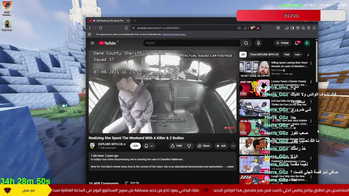Image resolution: width=349 pixels, height=196 pixels.
Task: Open Leo AI sparkle icon
Action: [303, 28]
